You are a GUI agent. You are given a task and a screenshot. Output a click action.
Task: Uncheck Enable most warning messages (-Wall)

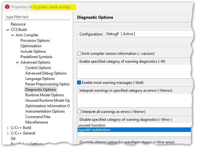coord(79,83)
